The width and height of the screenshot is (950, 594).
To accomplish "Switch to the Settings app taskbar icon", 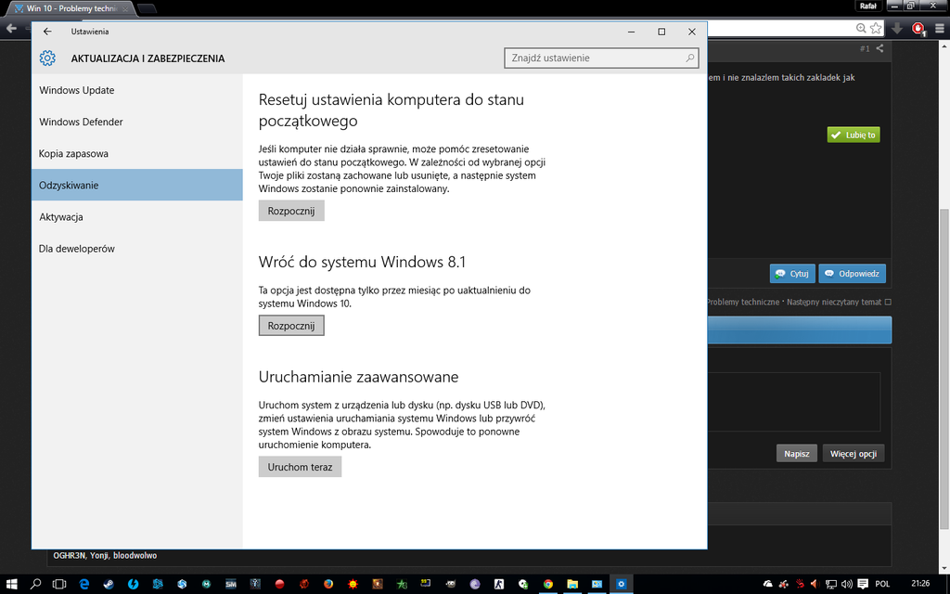I will 621,585.
